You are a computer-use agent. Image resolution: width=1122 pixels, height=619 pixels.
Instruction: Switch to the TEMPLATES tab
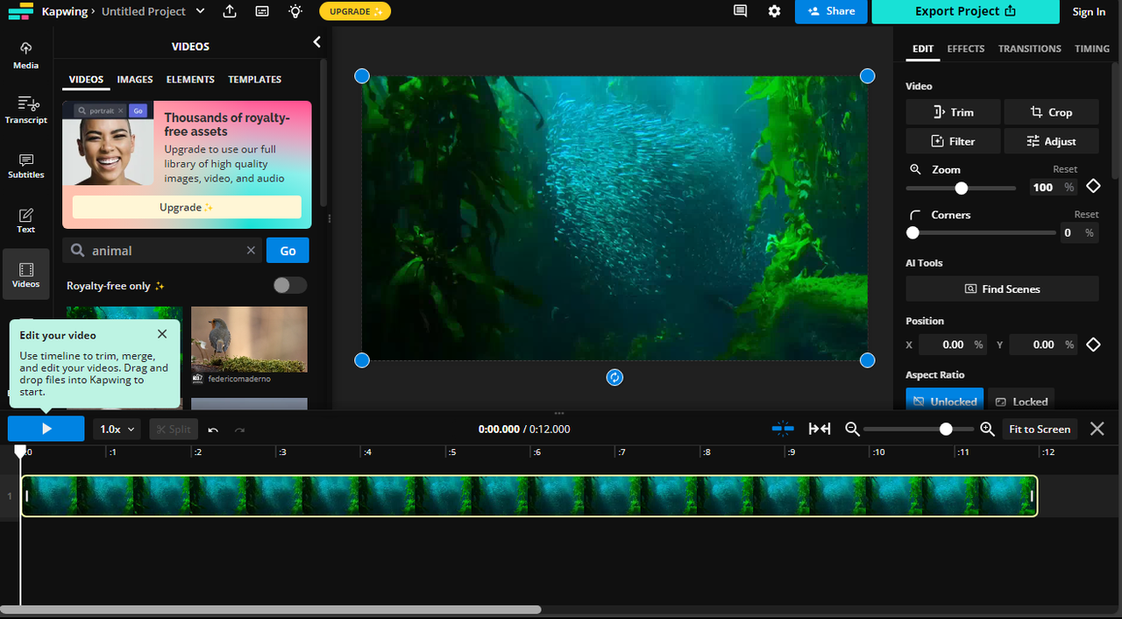pos(255,80)
